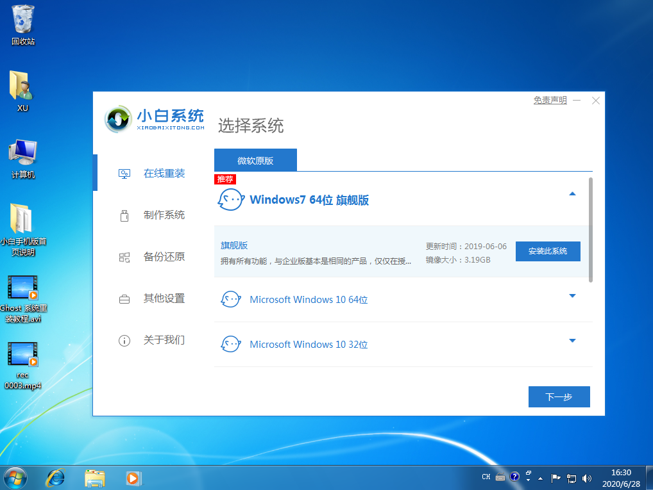
Task: Open the 免责声明 link
Action: [x=550, y=101]
